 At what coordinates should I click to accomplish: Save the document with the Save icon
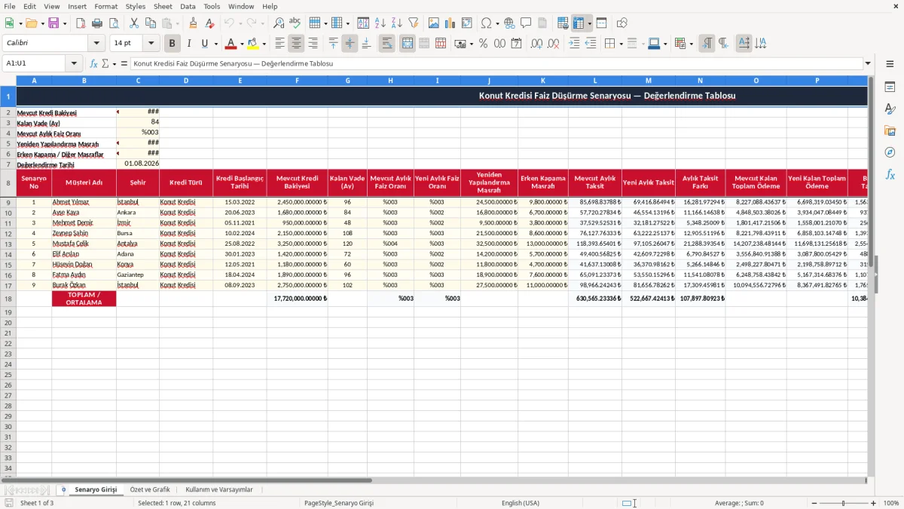(x=53, y=23)
